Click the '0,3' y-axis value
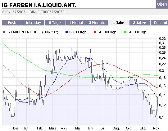168x131 pixels. 161,43
